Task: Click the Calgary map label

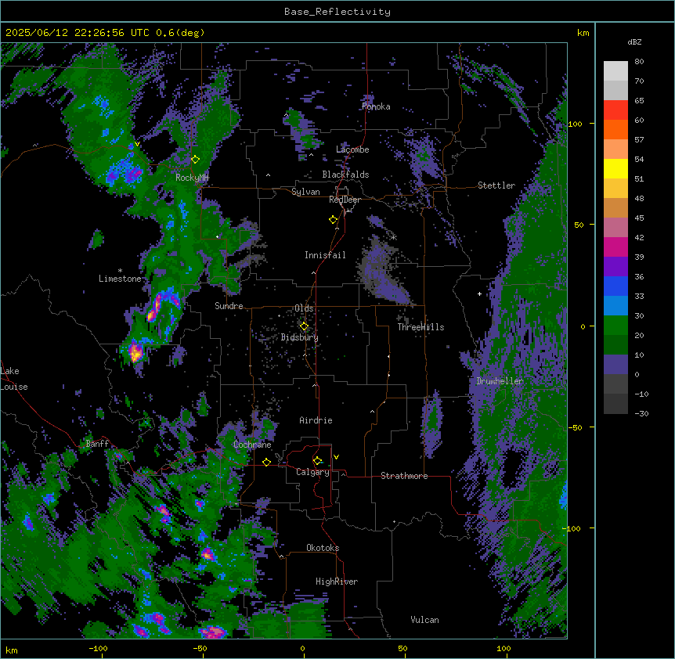Action: tap(312, 472)
